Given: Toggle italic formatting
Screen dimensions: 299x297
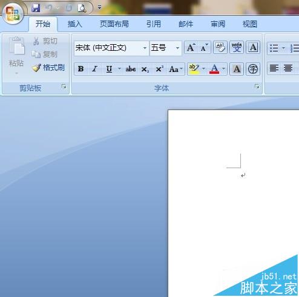Looking at the screenshot, I should click(94, 69).
